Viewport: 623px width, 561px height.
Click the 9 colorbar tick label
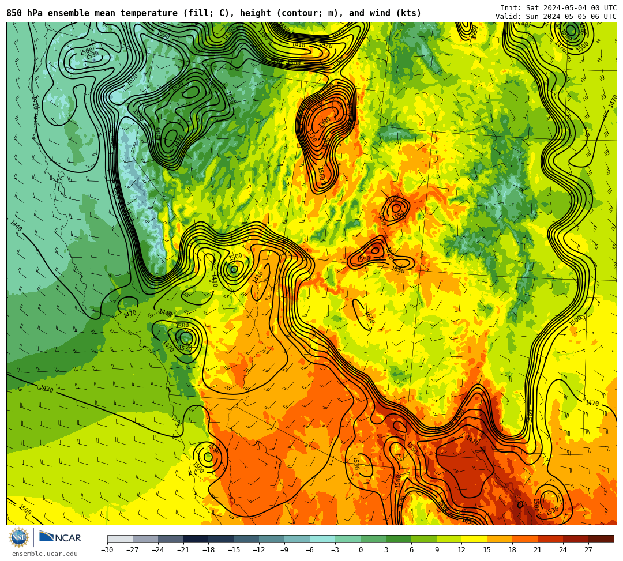[437, 550]
